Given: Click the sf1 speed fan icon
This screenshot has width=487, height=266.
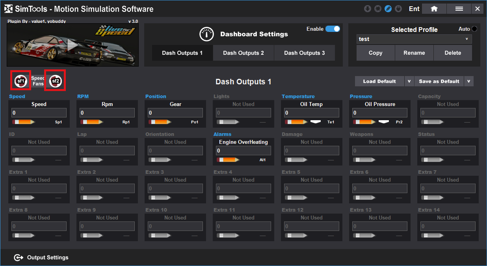Looking at the screenshot, I should 20,81.
